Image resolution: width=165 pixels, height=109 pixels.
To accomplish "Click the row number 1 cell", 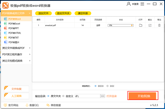I will (38, 25).
